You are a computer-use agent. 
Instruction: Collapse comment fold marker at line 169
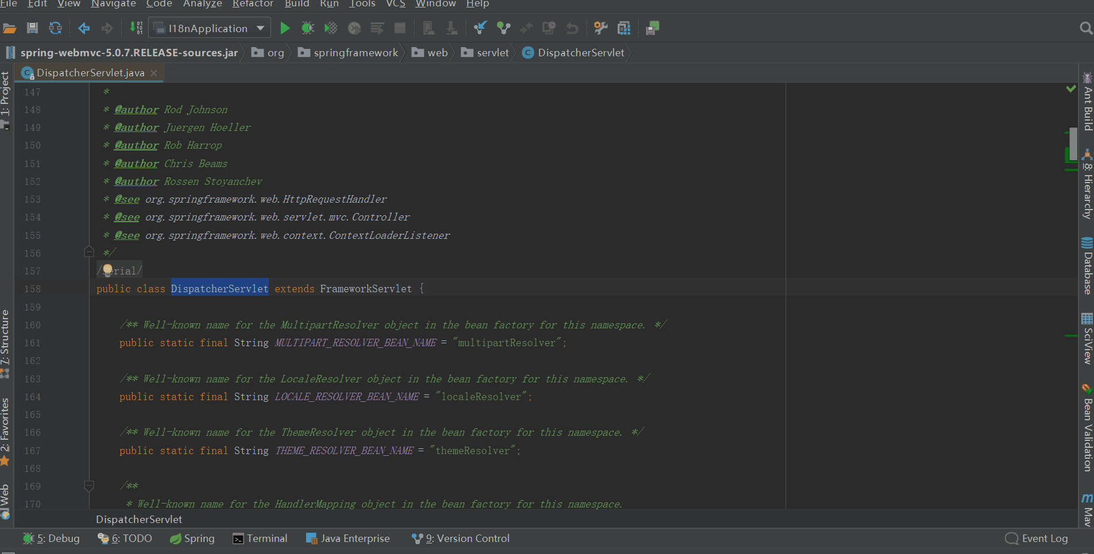click(89, 486)
